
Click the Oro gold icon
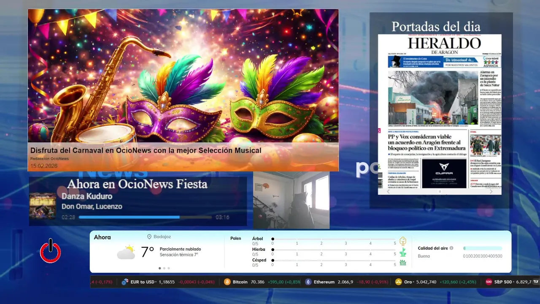tap(399, 282)
